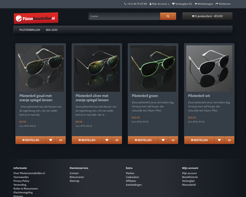This screenshot has height=197, width=246.
Task: Open the Pilotenbrillen menu item
Action: [x=30, y=30]
